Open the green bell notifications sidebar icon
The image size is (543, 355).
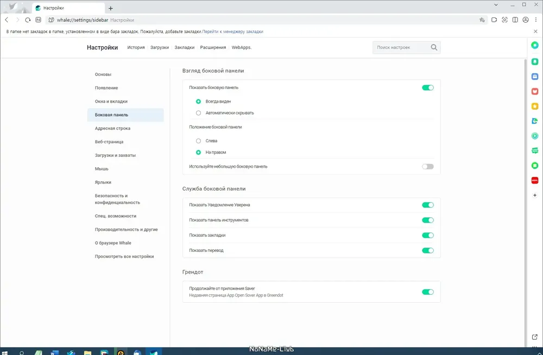tap(535, 61)
